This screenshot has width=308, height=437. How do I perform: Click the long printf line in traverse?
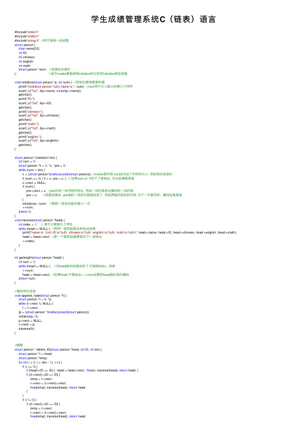130,232
